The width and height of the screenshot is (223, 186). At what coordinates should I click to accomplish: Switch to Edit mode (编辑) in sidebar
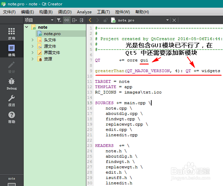pos(12,50)
